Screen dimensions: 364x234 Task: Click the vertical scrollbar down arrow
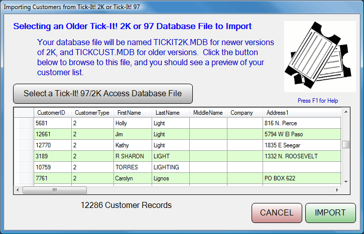[x=346, y=182]
